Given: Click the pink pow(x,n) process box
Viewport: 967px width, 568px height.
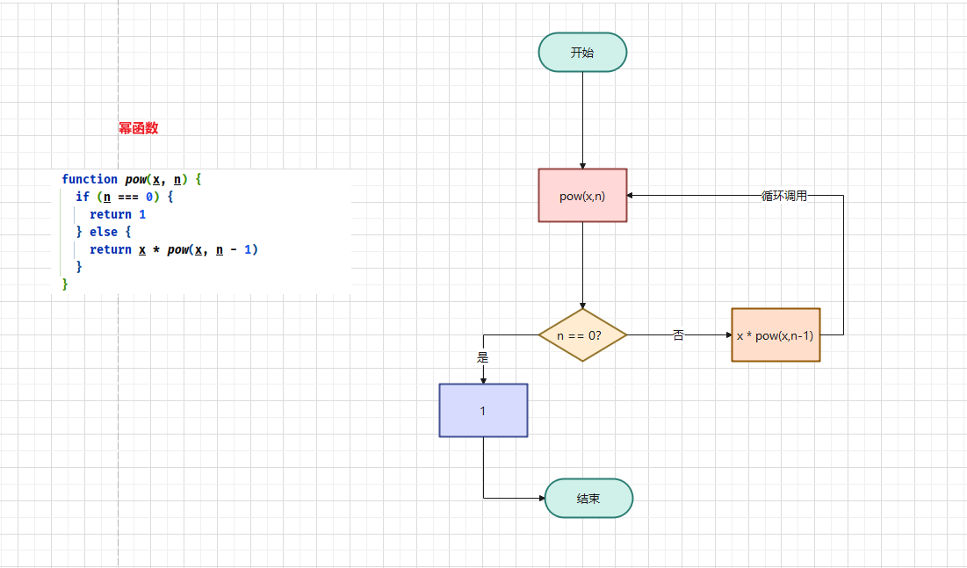Looking at the screenshot, I should tap(582, 196).
